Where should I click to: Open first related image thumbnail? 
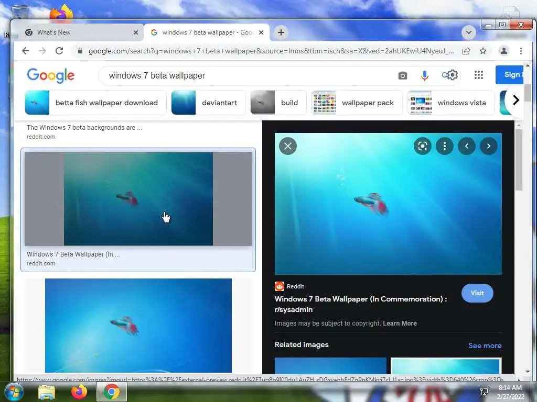pyautogui.click(x=330, y=366)
